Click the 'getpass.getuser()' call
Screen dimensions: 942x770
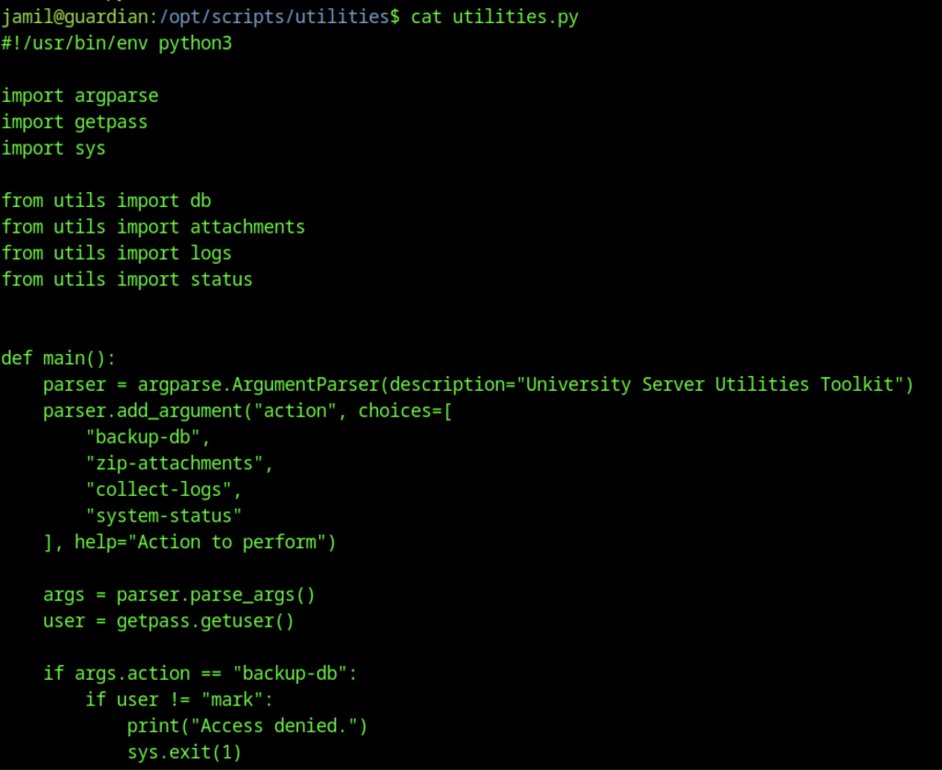click(205, 621)
